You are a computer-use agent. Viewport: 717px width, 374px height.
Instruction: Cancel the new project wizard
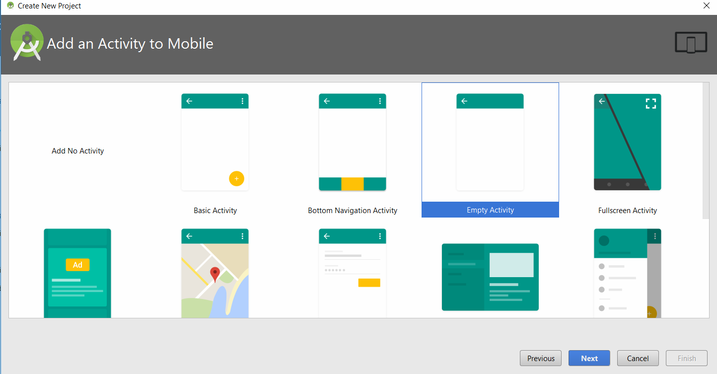pyautogui.click(x=638, y=358)
